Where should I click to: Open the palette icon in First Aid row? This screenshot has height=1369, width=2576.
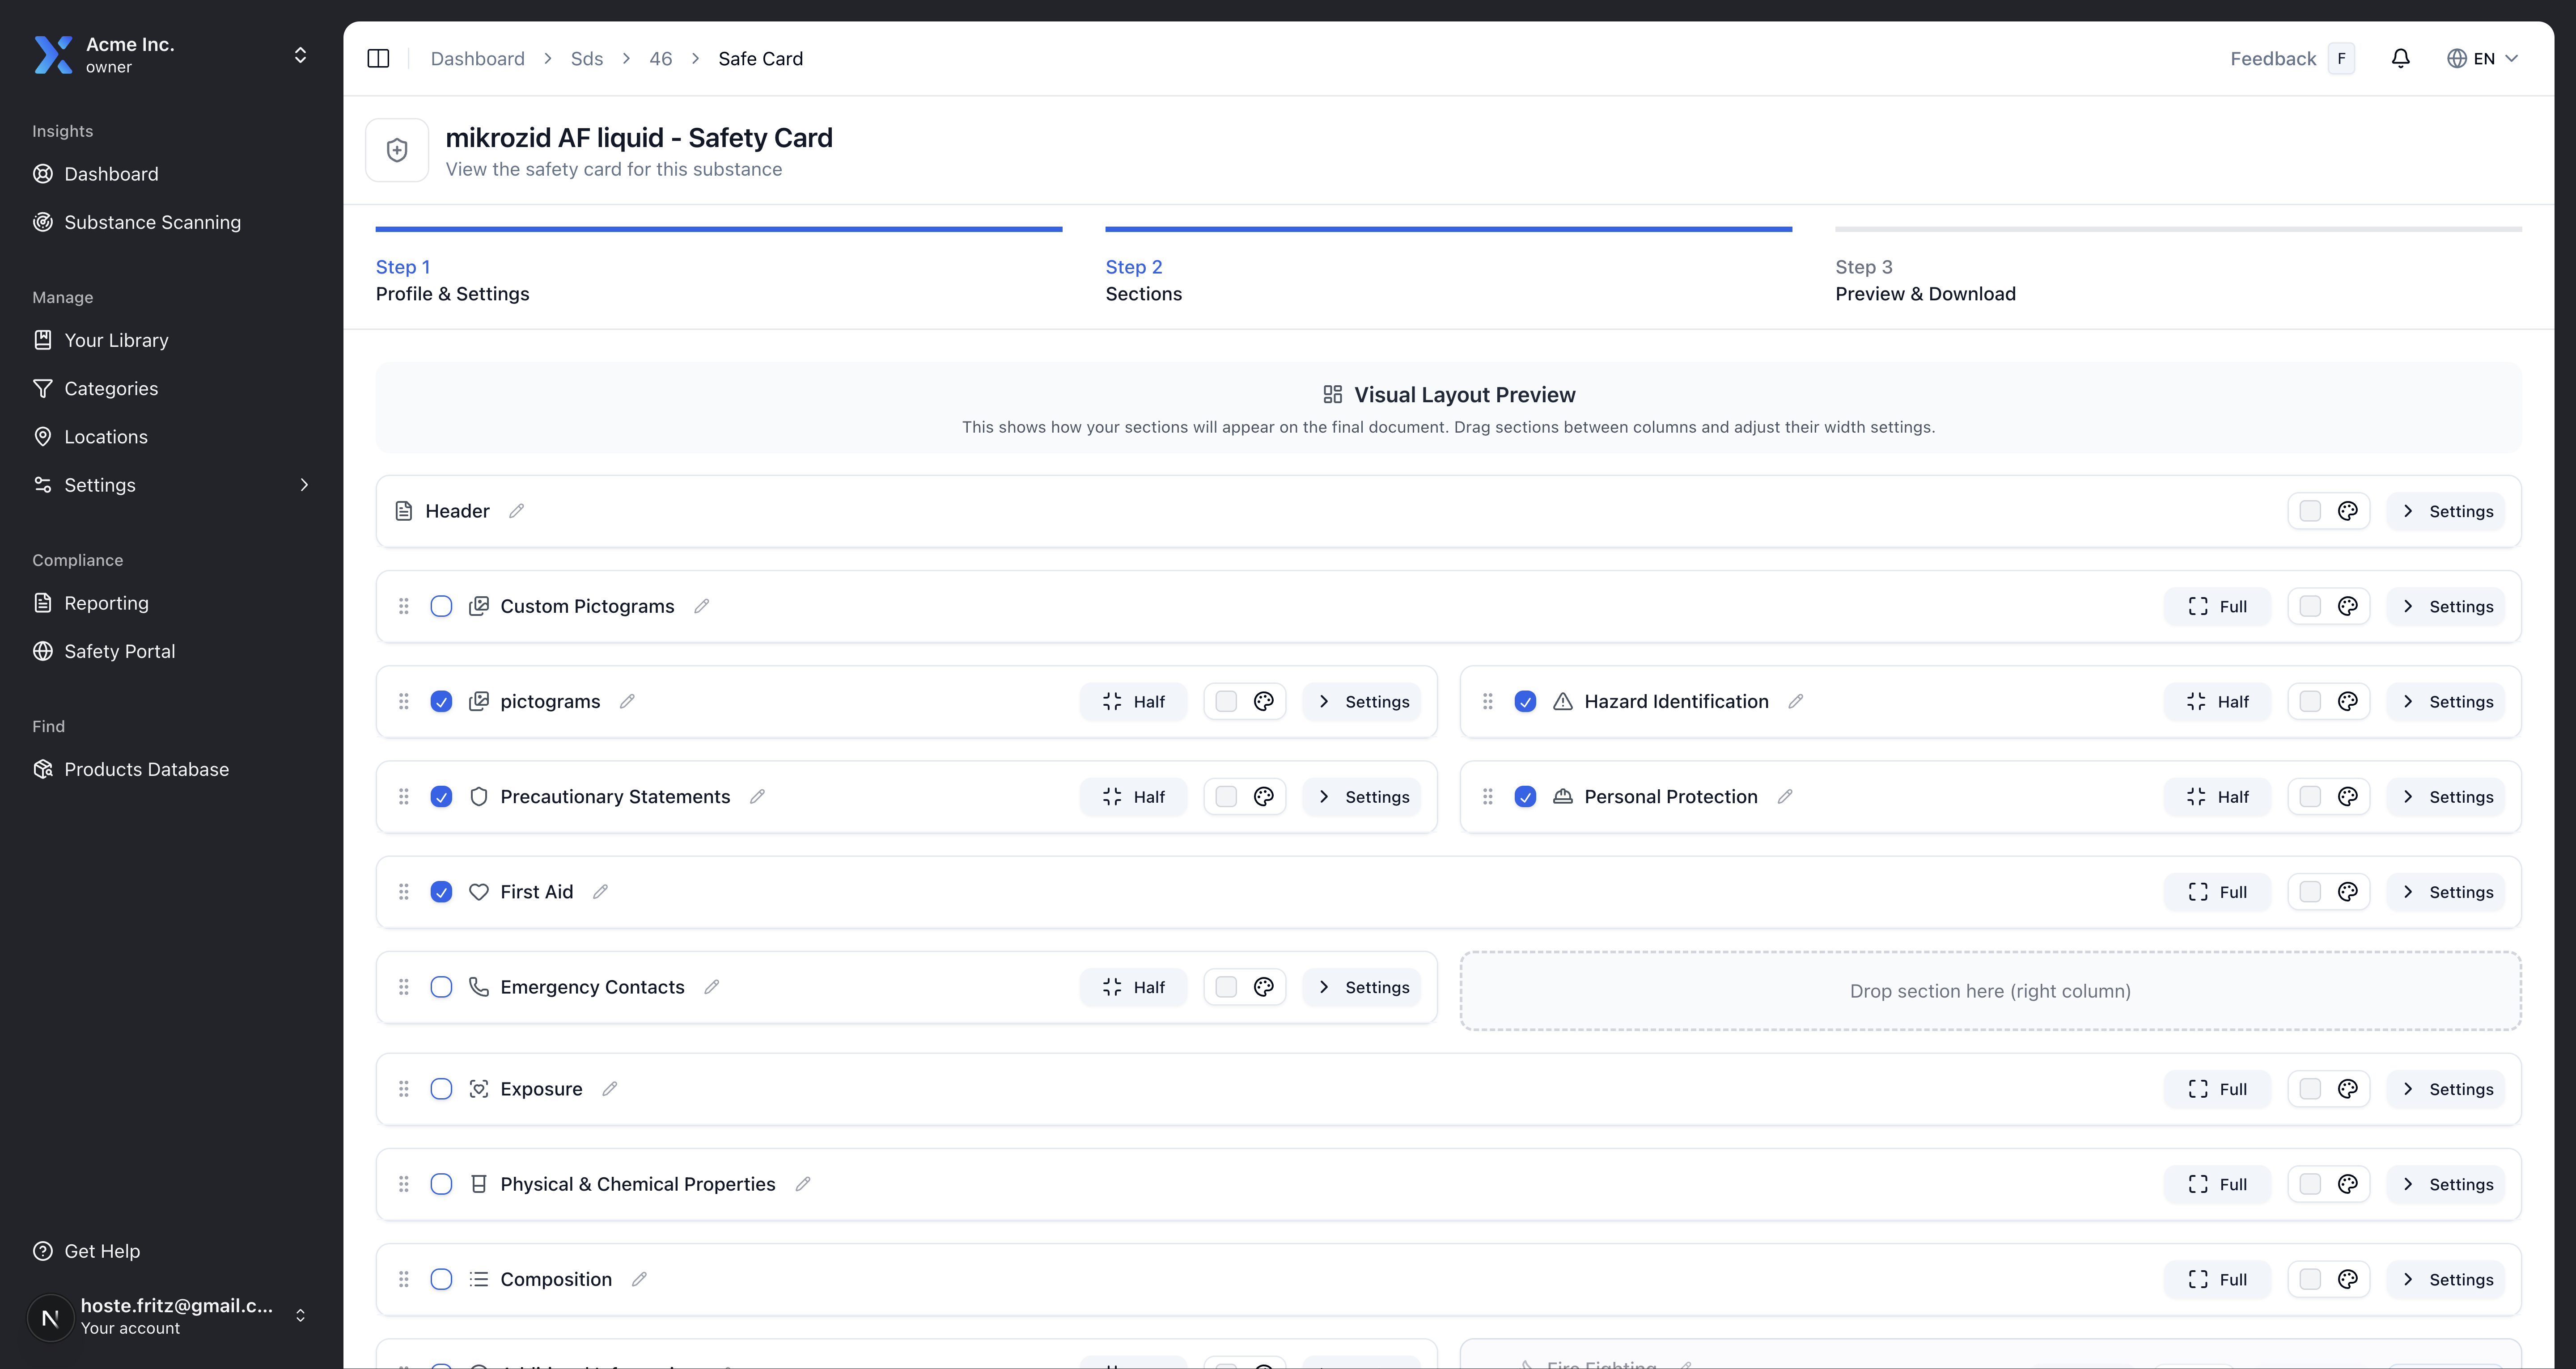point(2347,891)
